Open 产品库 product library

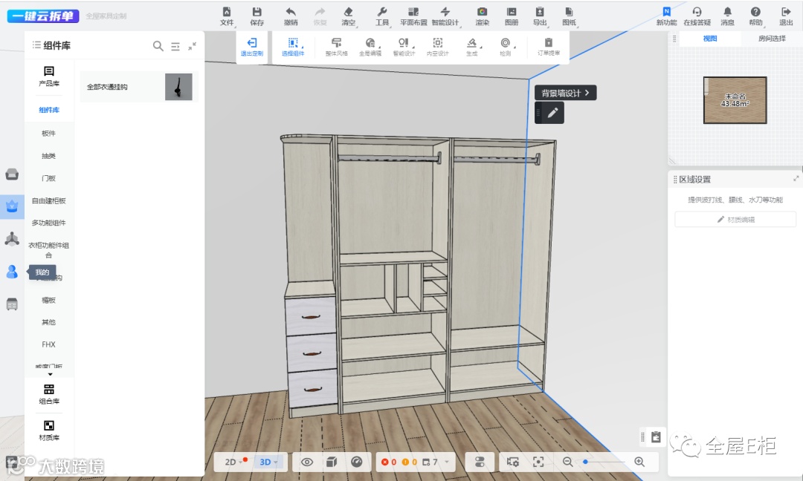(48, 76)
